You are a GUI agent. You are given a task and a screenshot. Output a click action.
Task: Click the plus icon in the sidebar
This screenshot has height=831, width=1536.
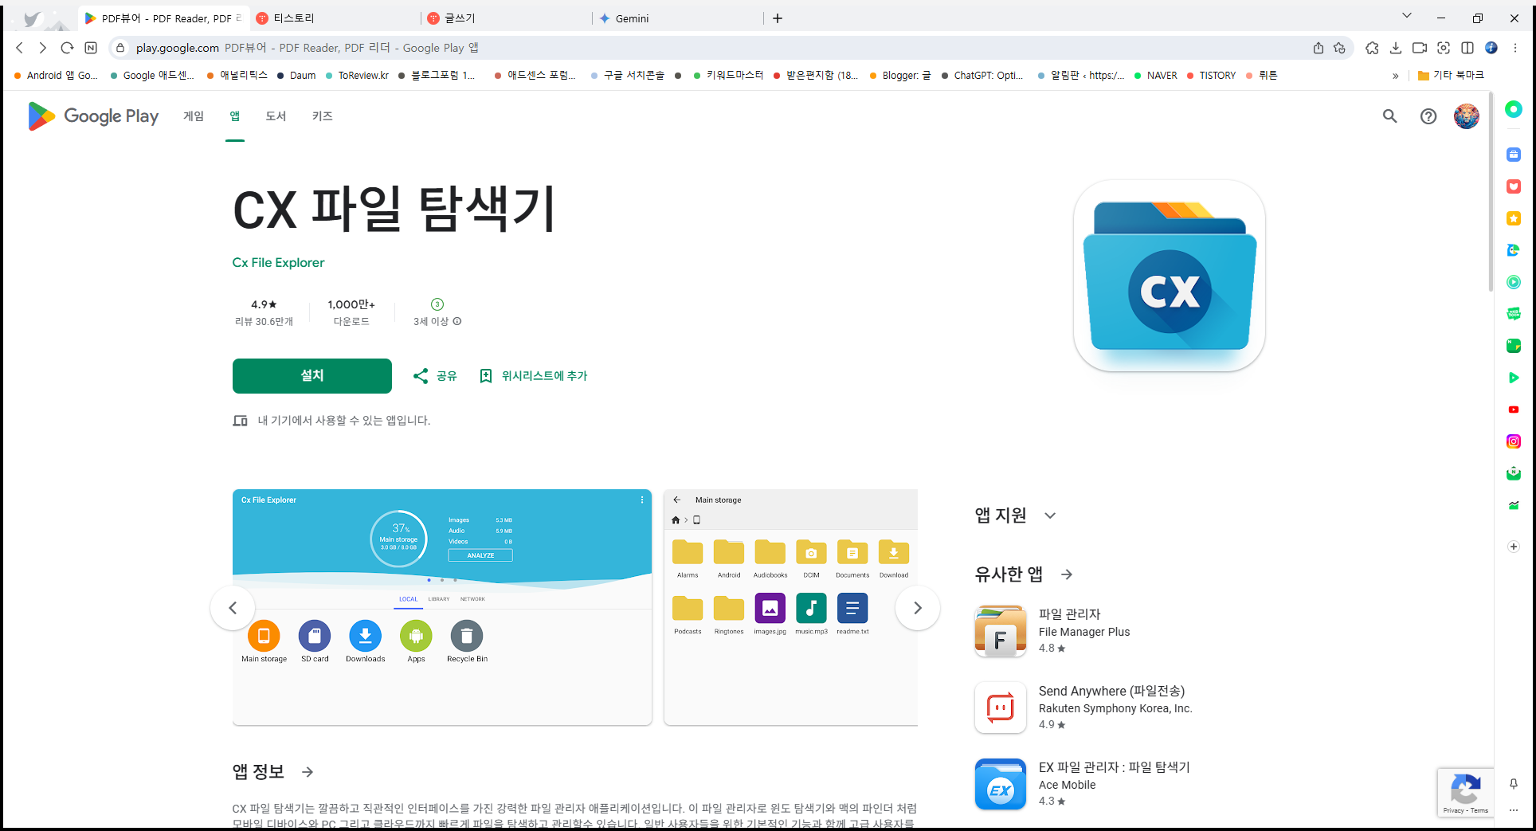click(1514, 547)
